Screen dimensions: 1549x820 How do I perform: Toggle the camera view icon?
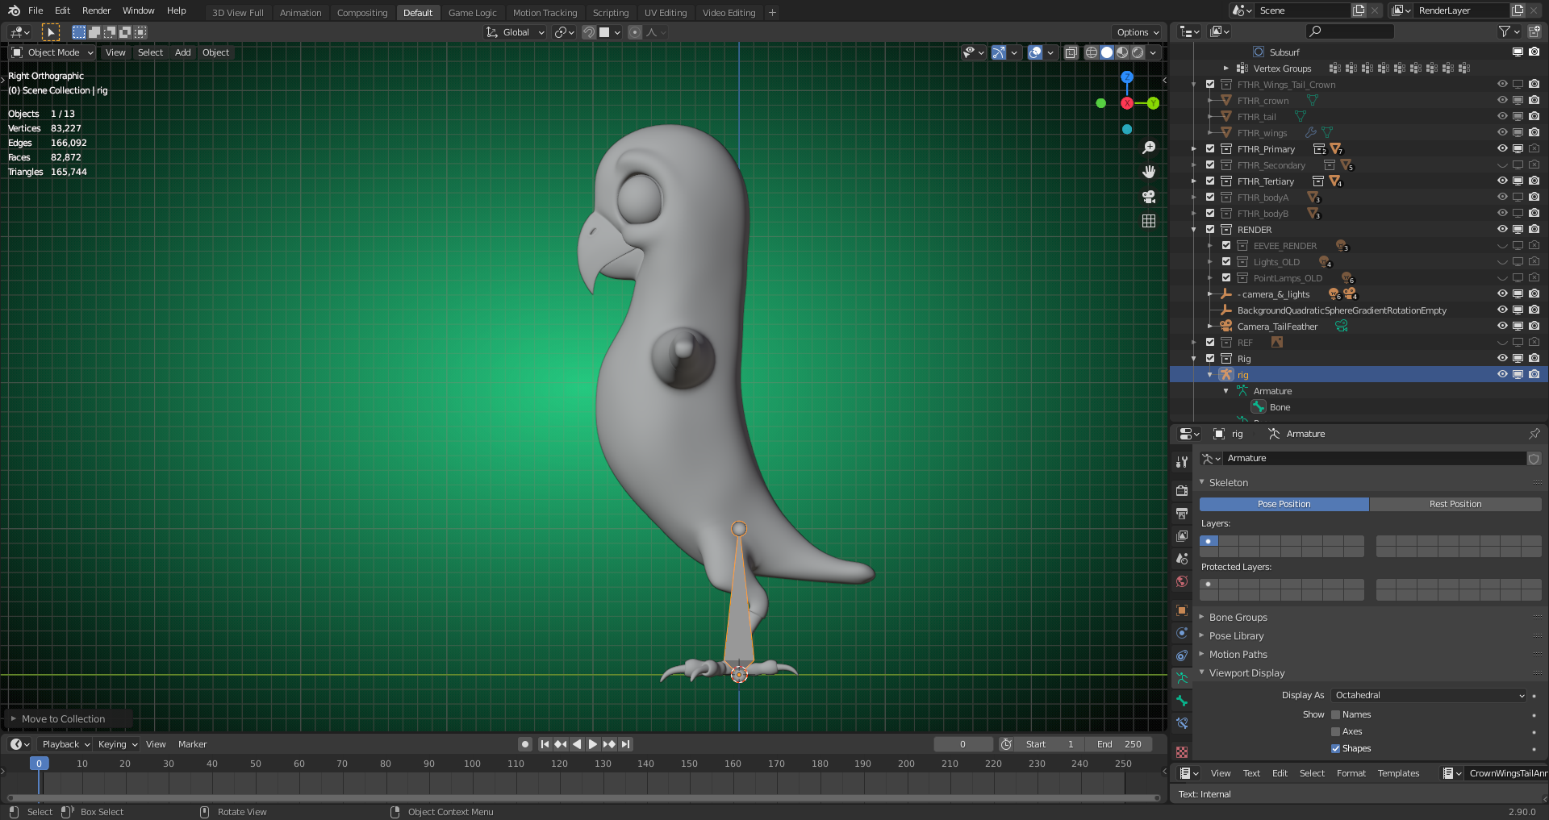click(x=1149, y=197)
